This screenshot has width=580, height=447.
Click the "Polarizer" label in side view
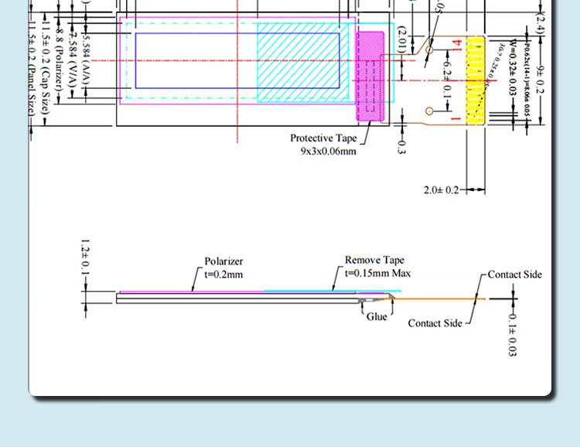tap(223, 261)
